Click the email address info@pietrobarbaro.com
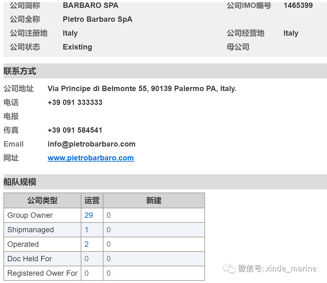Viewport: 327px width, 283px height. pos(91,144)
